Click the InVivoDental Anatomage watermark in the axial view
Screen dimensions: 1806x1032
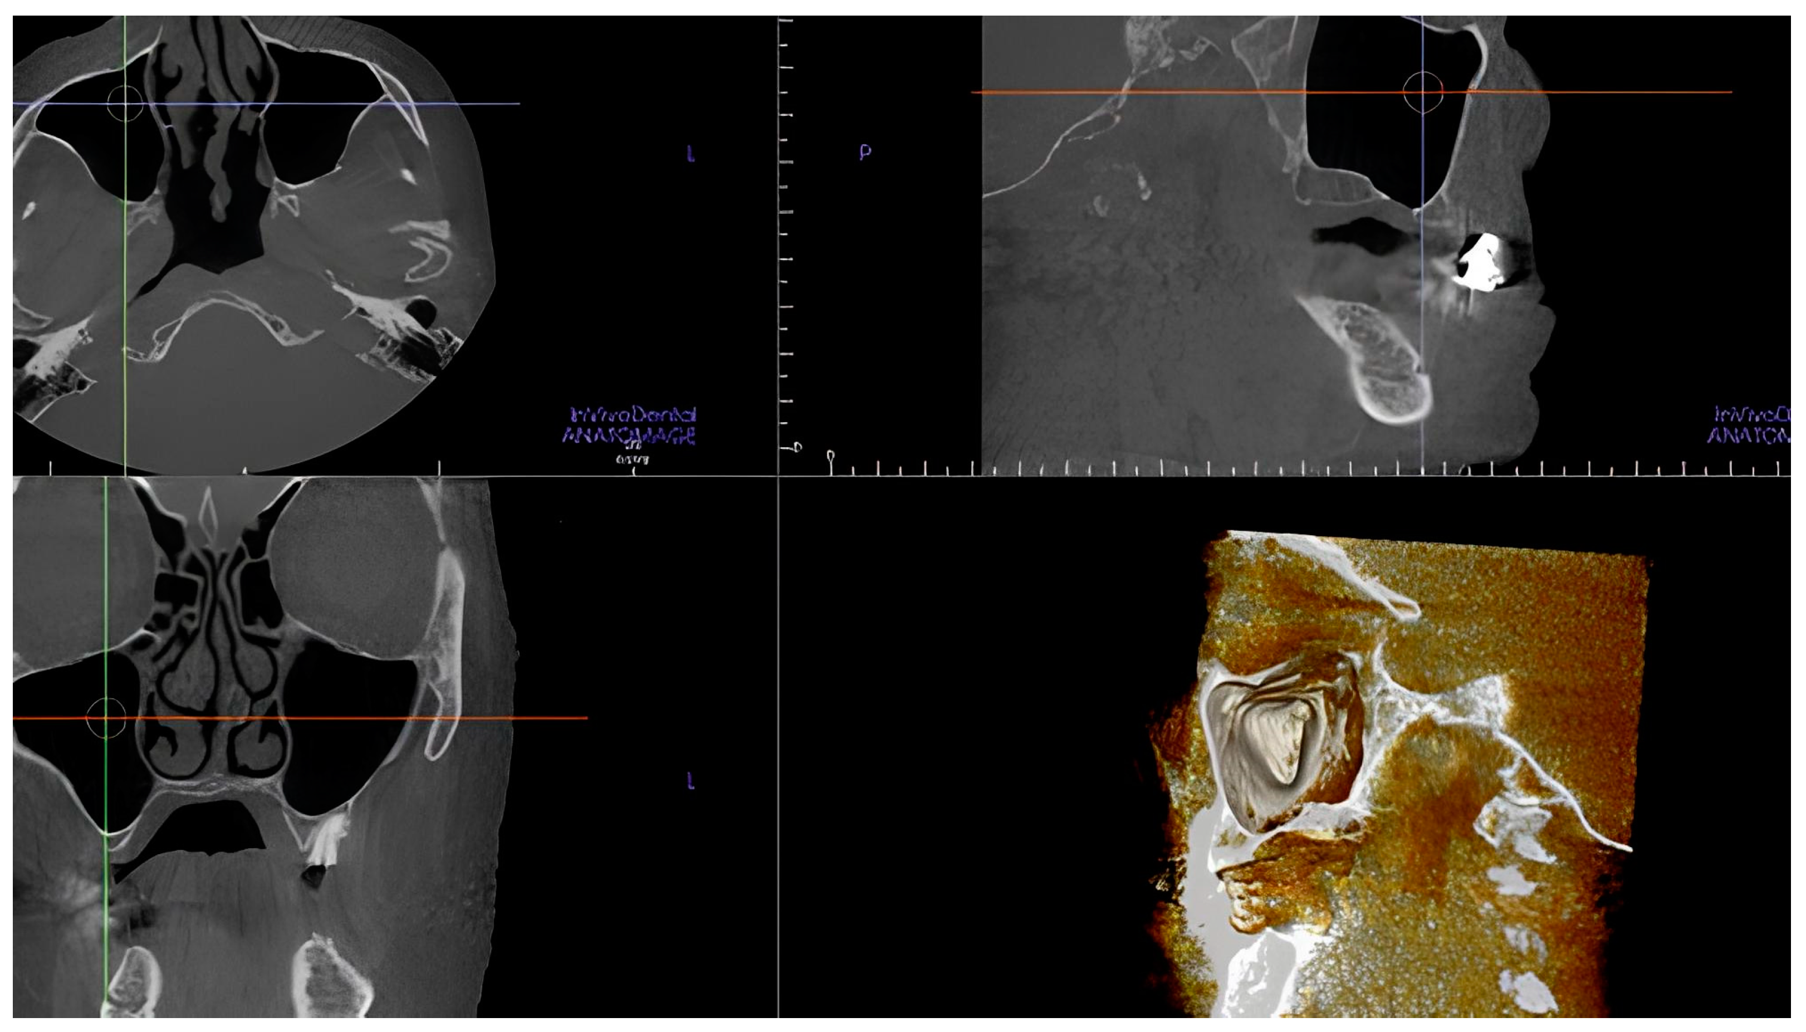pyautogui.click(x=627, y=427)
